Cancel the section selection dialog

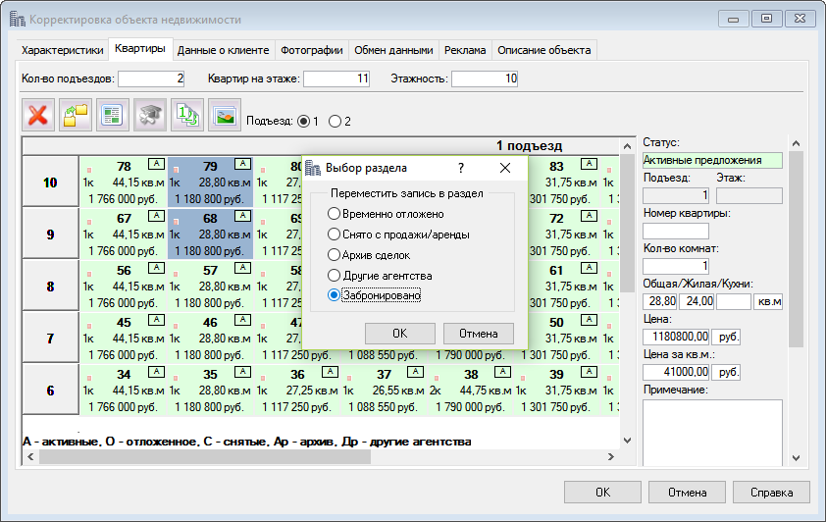479,334
